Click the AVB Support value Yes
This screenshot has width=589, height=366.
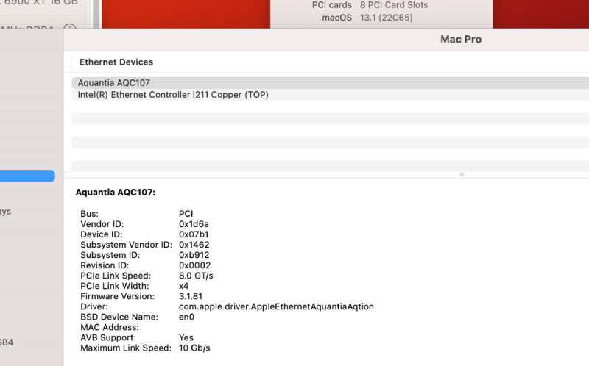point(186,338)
